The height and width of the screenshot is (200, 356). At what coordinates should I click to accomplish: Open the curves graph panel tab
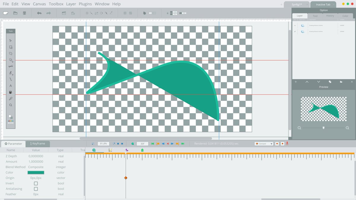pos(110,150)
